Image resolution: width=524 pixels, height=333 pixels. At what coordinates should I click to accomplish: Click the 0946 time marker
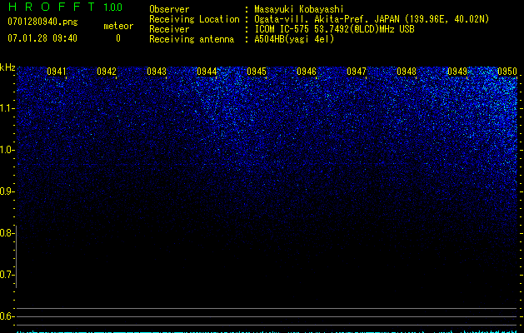point(307,72)
